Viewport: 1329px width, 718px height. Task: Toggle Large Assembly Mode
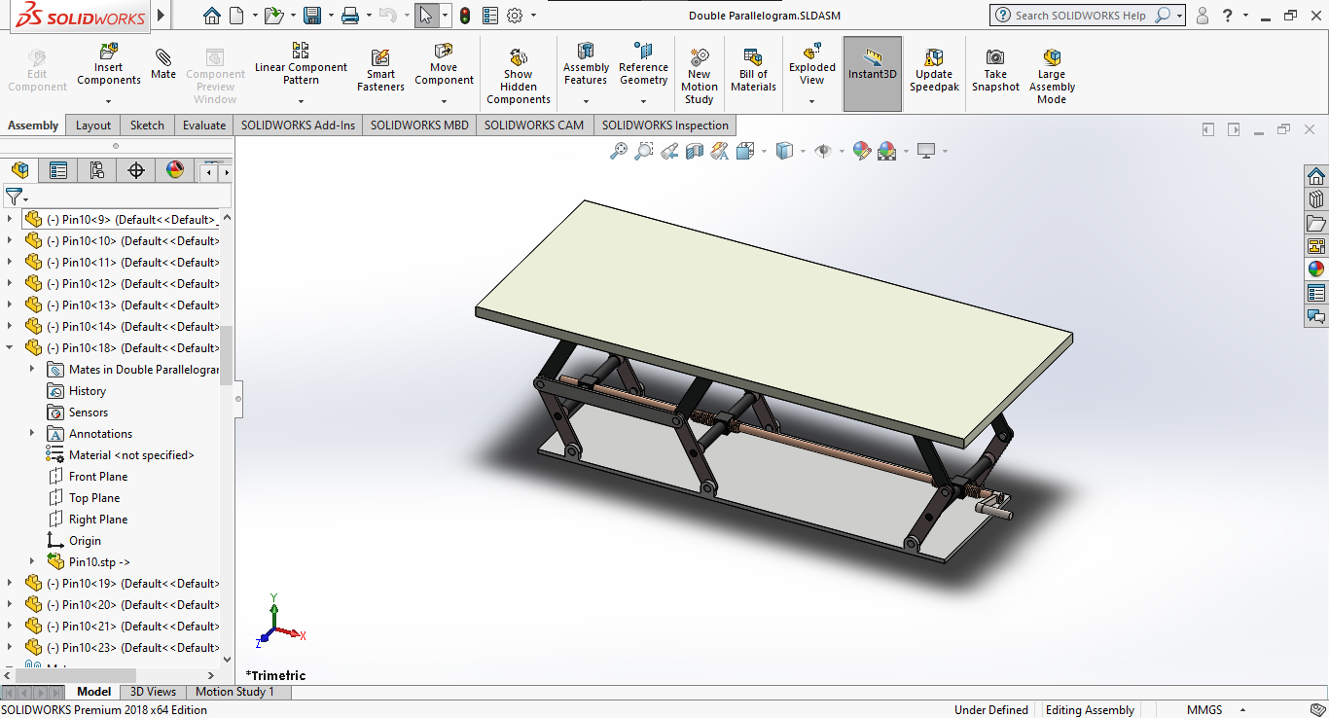tap(1052, 76)
